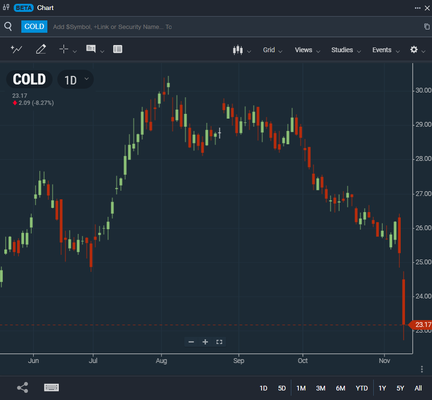Viewport: 432px width, 400px height.
Task: Expand the settings gear dropdown
Action: click(417, 50)
